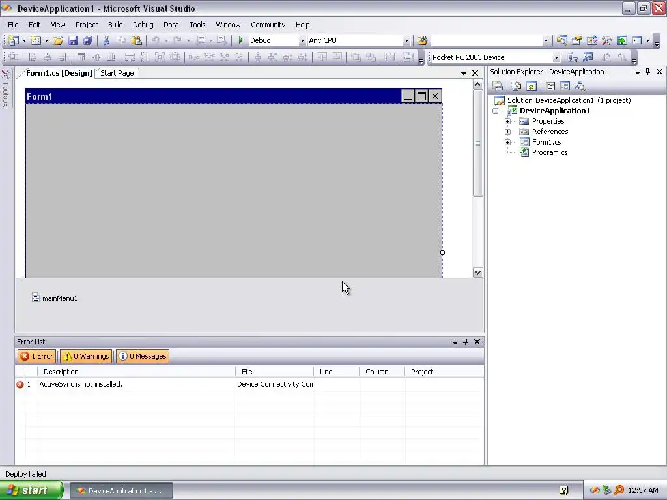The height and width of the screenshot is (500, 667).
Task: Open the File menu
Action: click(x=13, y=25)
